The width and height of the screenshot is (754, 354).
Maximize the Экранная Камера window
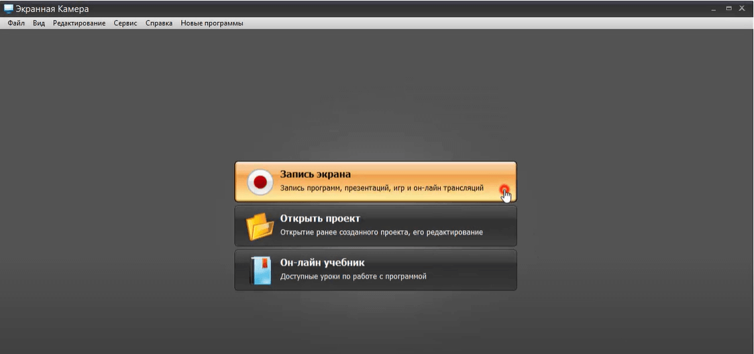pos(729,8)
